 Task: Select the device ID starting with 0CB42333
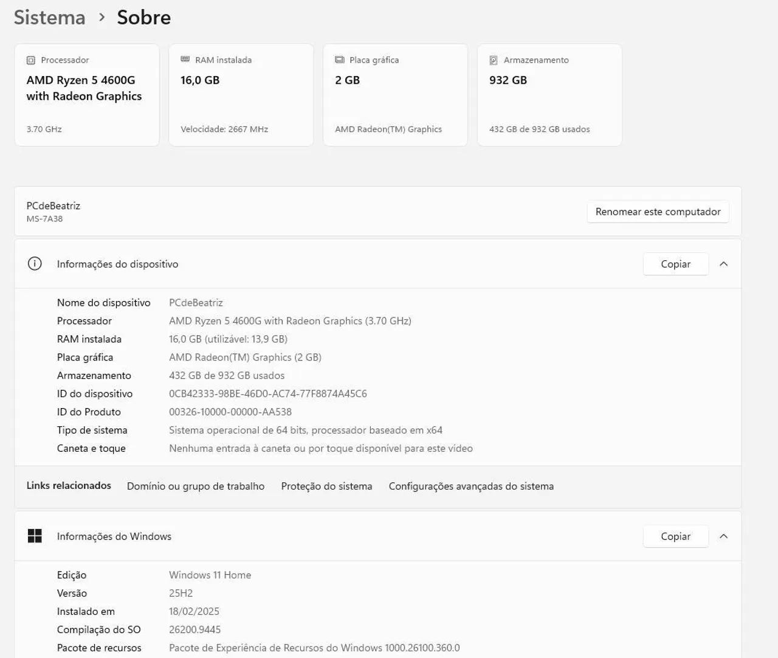click(268, 394)
